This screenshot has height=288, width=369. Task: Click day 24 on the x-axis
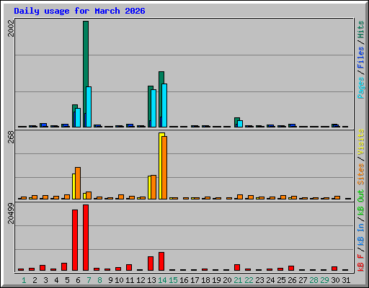270,280
